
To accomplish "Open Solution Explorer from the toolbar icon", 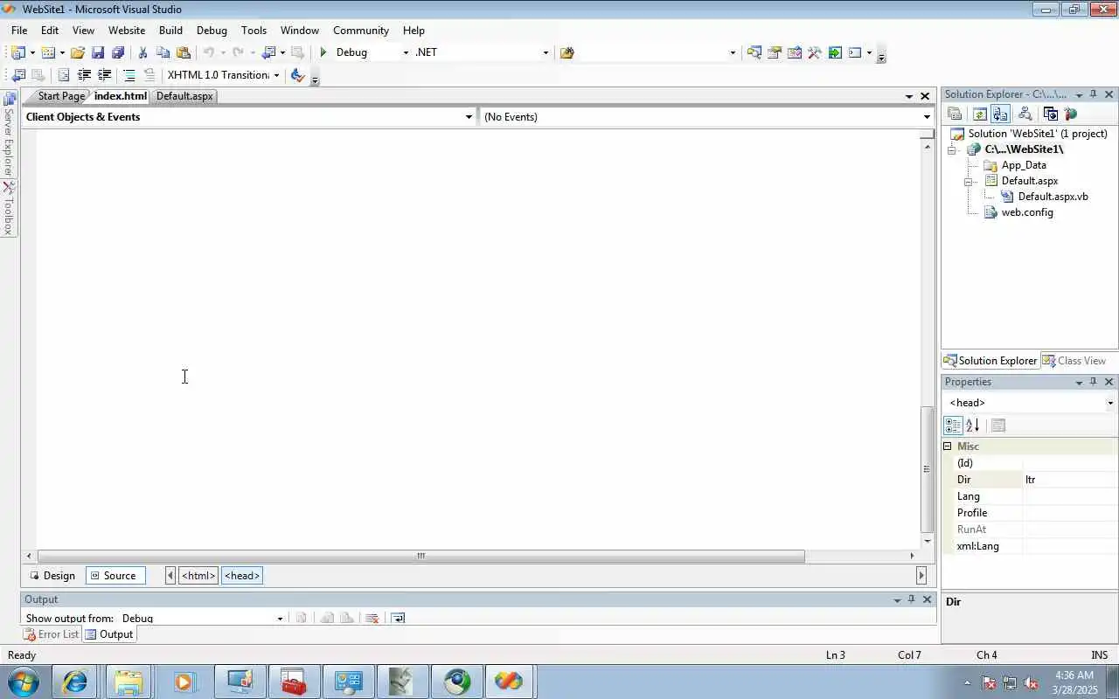I will (754, 52).
